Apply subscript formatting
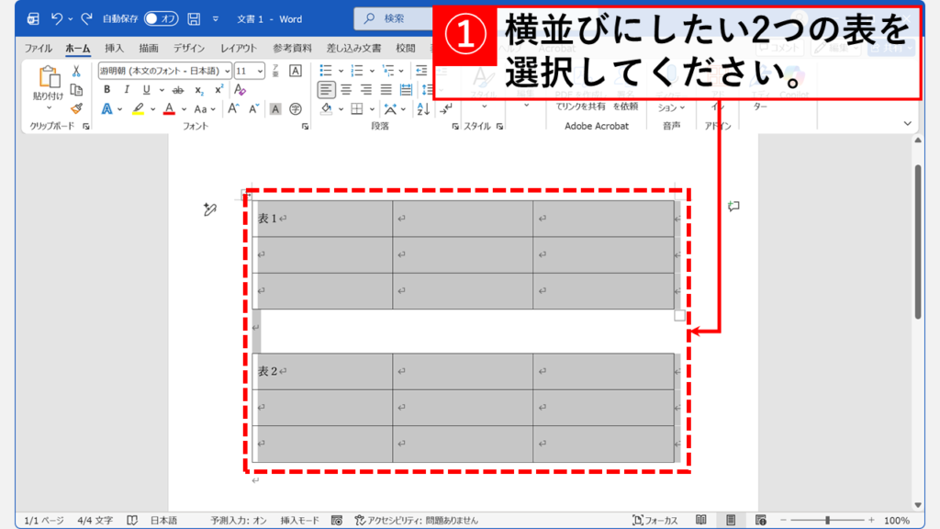The image size is (940, 529). (199, 91)
